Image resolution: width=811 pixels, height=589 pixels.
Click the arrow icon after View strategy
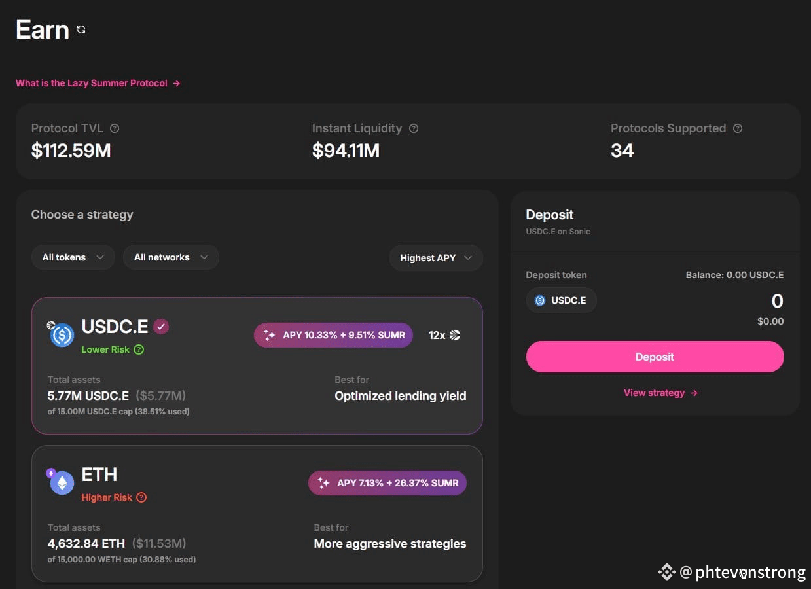coord(694,393)
